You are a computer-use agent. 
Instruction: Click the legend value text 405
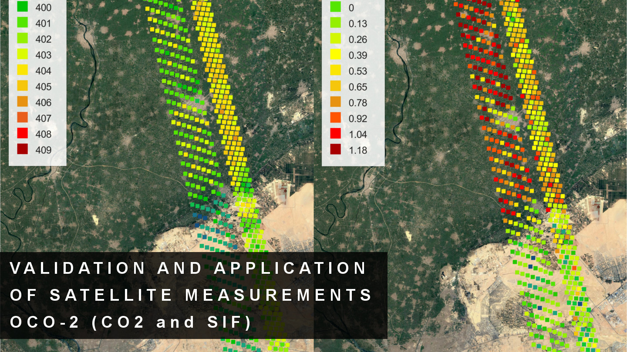44,87
